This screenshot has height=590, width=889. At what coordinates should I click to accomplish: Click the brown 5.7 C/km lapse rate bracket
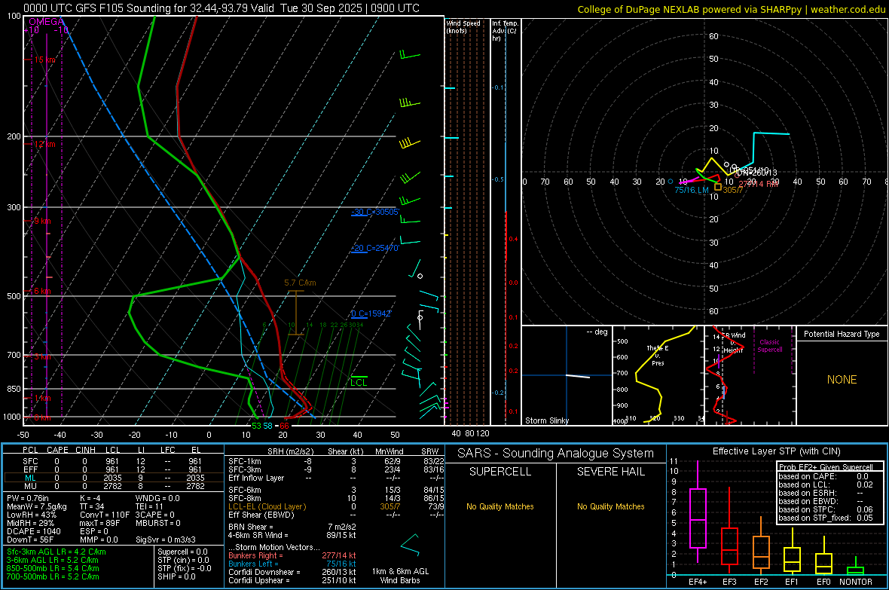click(296, 313)
